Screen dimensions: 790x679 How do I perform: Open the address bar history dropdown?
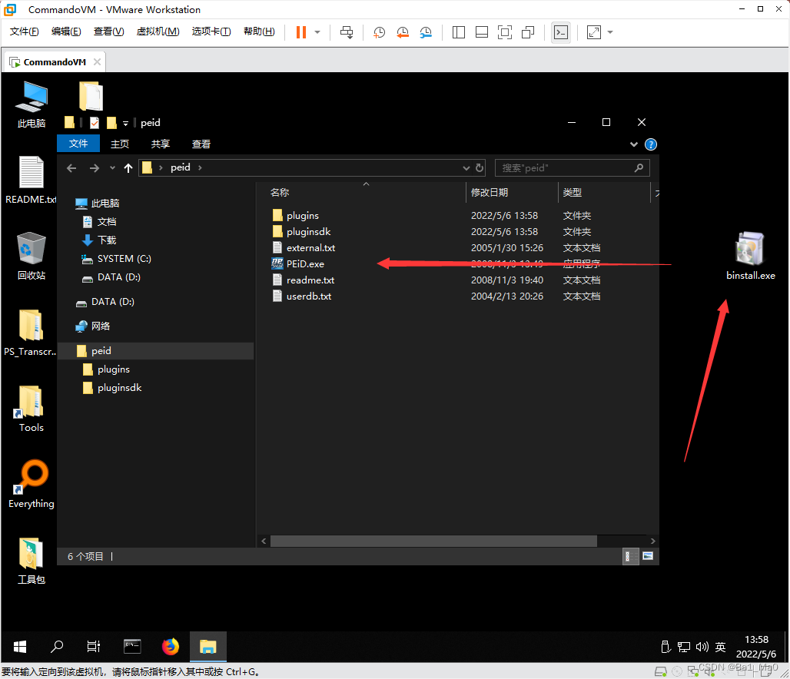(x=466, y=167)
